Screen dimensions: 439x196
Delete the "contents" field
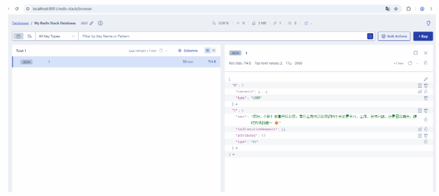[426, 92]
